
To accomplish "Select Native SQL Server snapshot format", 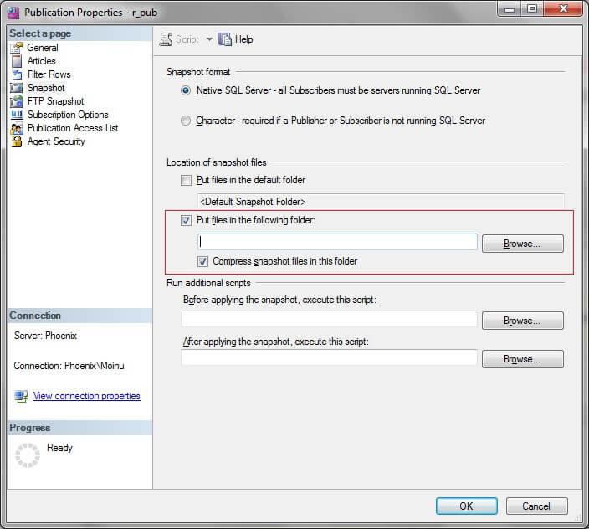I will 186,90.
